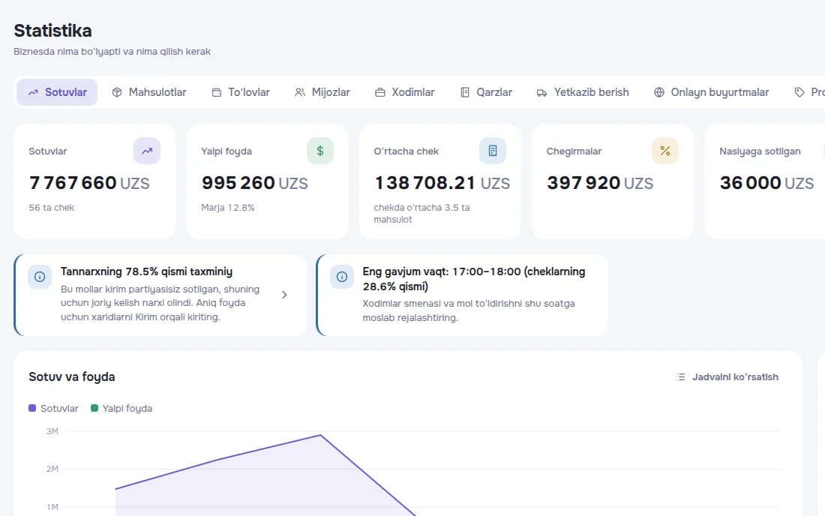Click the 'Statistika' page heading
This screenshot has height=516, width=825.
[52, 31]
